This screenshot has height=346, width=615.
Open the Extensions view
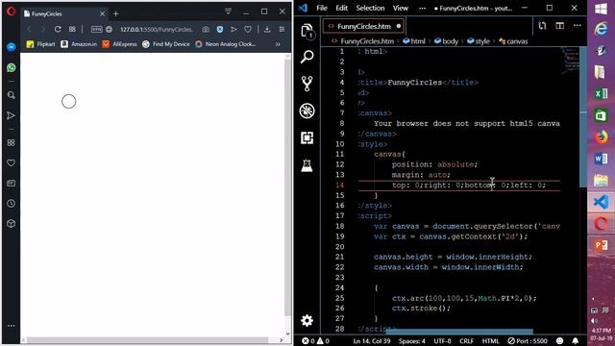click(307, 137)
